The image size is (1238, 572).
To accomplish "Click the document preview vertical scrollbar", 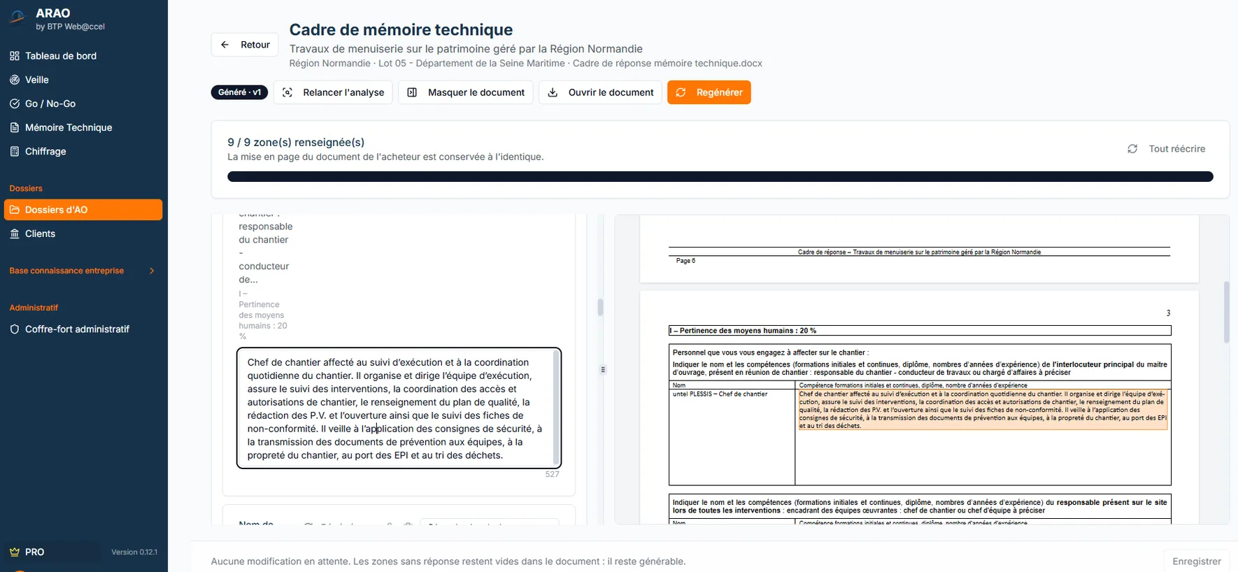I will 1226,312.
